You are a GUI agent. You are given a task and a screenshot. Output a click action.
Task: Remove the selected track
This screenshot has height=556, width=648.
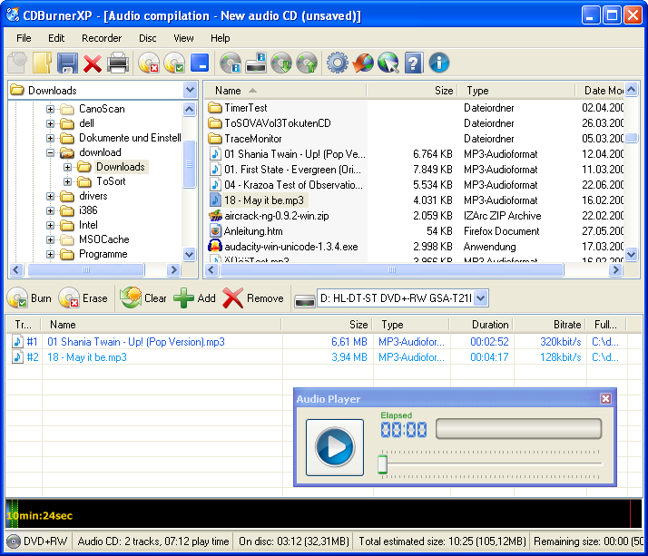click(x=253, y=298)
